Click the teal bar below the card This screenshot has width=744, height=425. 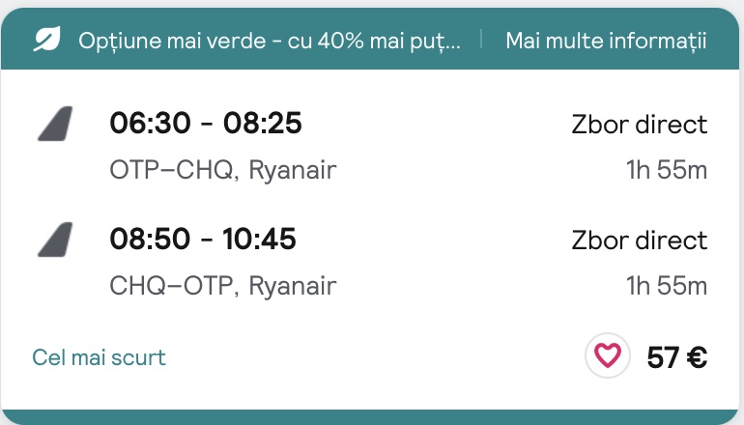pos(370,417)
